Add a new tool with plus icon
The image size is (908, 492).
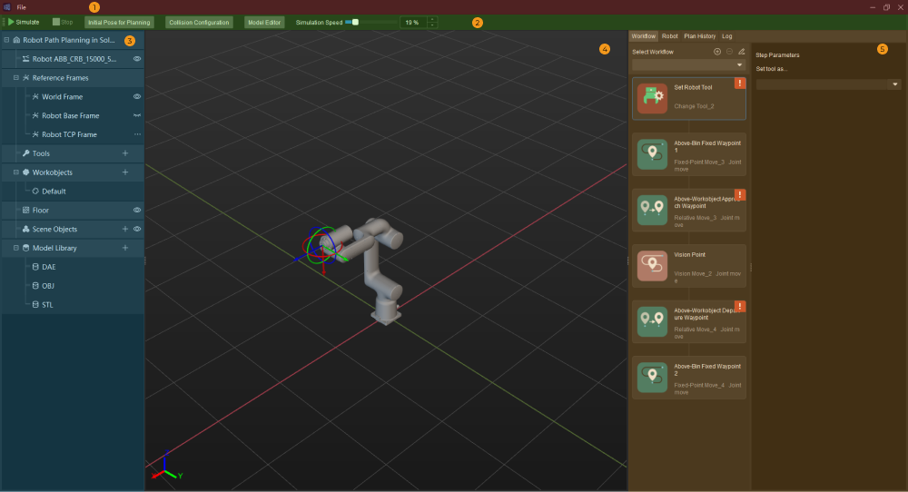[125, 153]
